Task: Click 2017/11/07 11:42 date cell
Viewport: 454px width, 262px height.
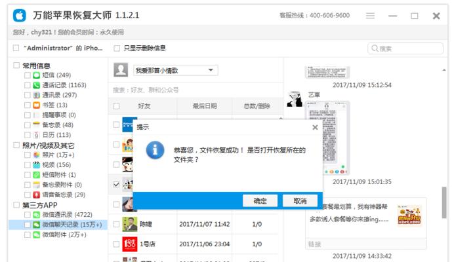Action: click(205, 225)
